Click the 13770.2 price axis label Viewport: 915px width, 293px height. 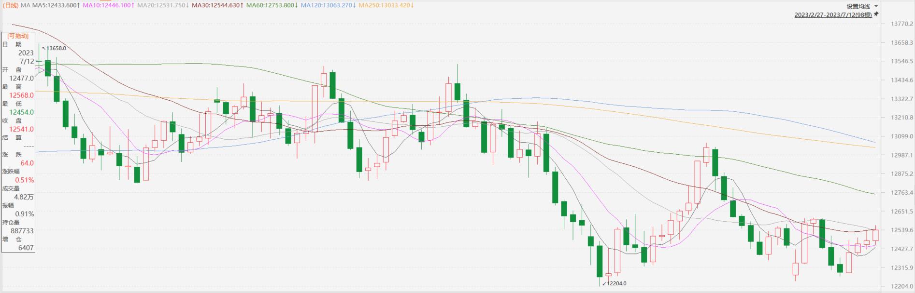pyautogui.click(x=902, y=24)
